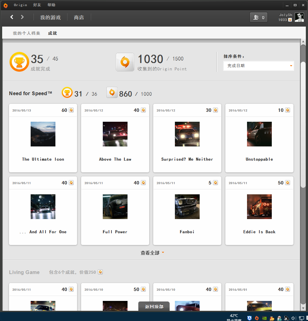Click the large gold trophy icon by 35
This screenshot has width=308, height=321.
(19, 62)
